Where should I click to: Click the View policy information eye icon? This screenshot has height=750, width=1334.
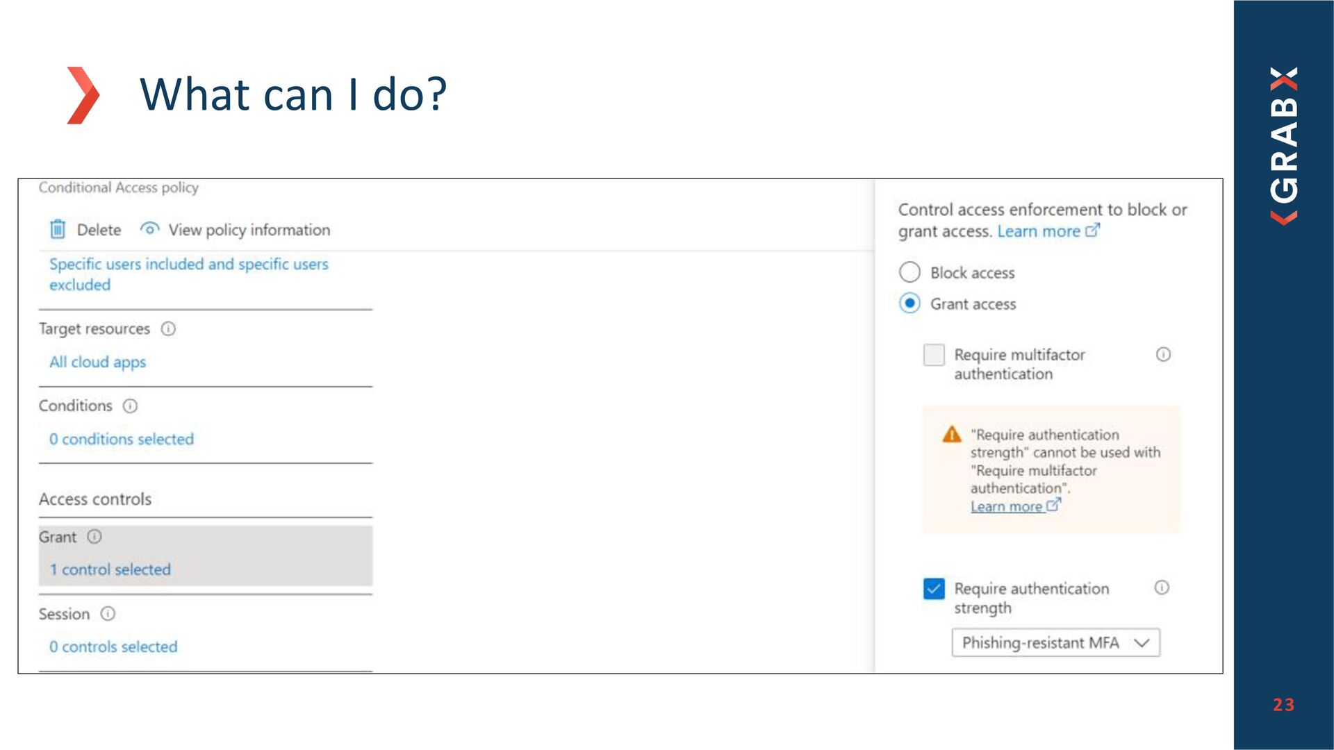(x=149, y=228)
